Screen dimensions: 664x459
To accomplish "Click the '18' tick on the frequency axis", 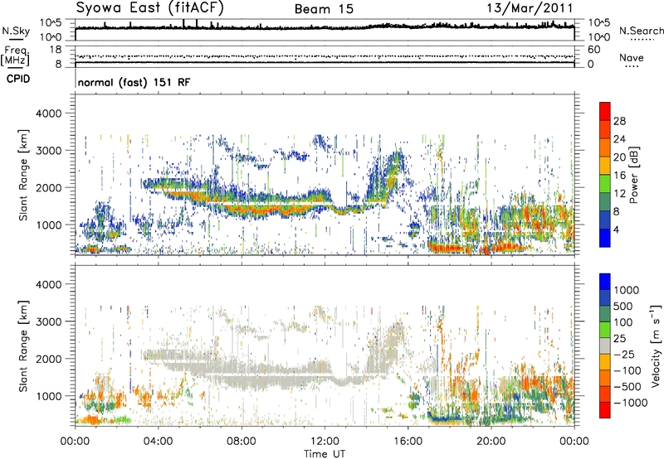I will [x=55, y=50].
